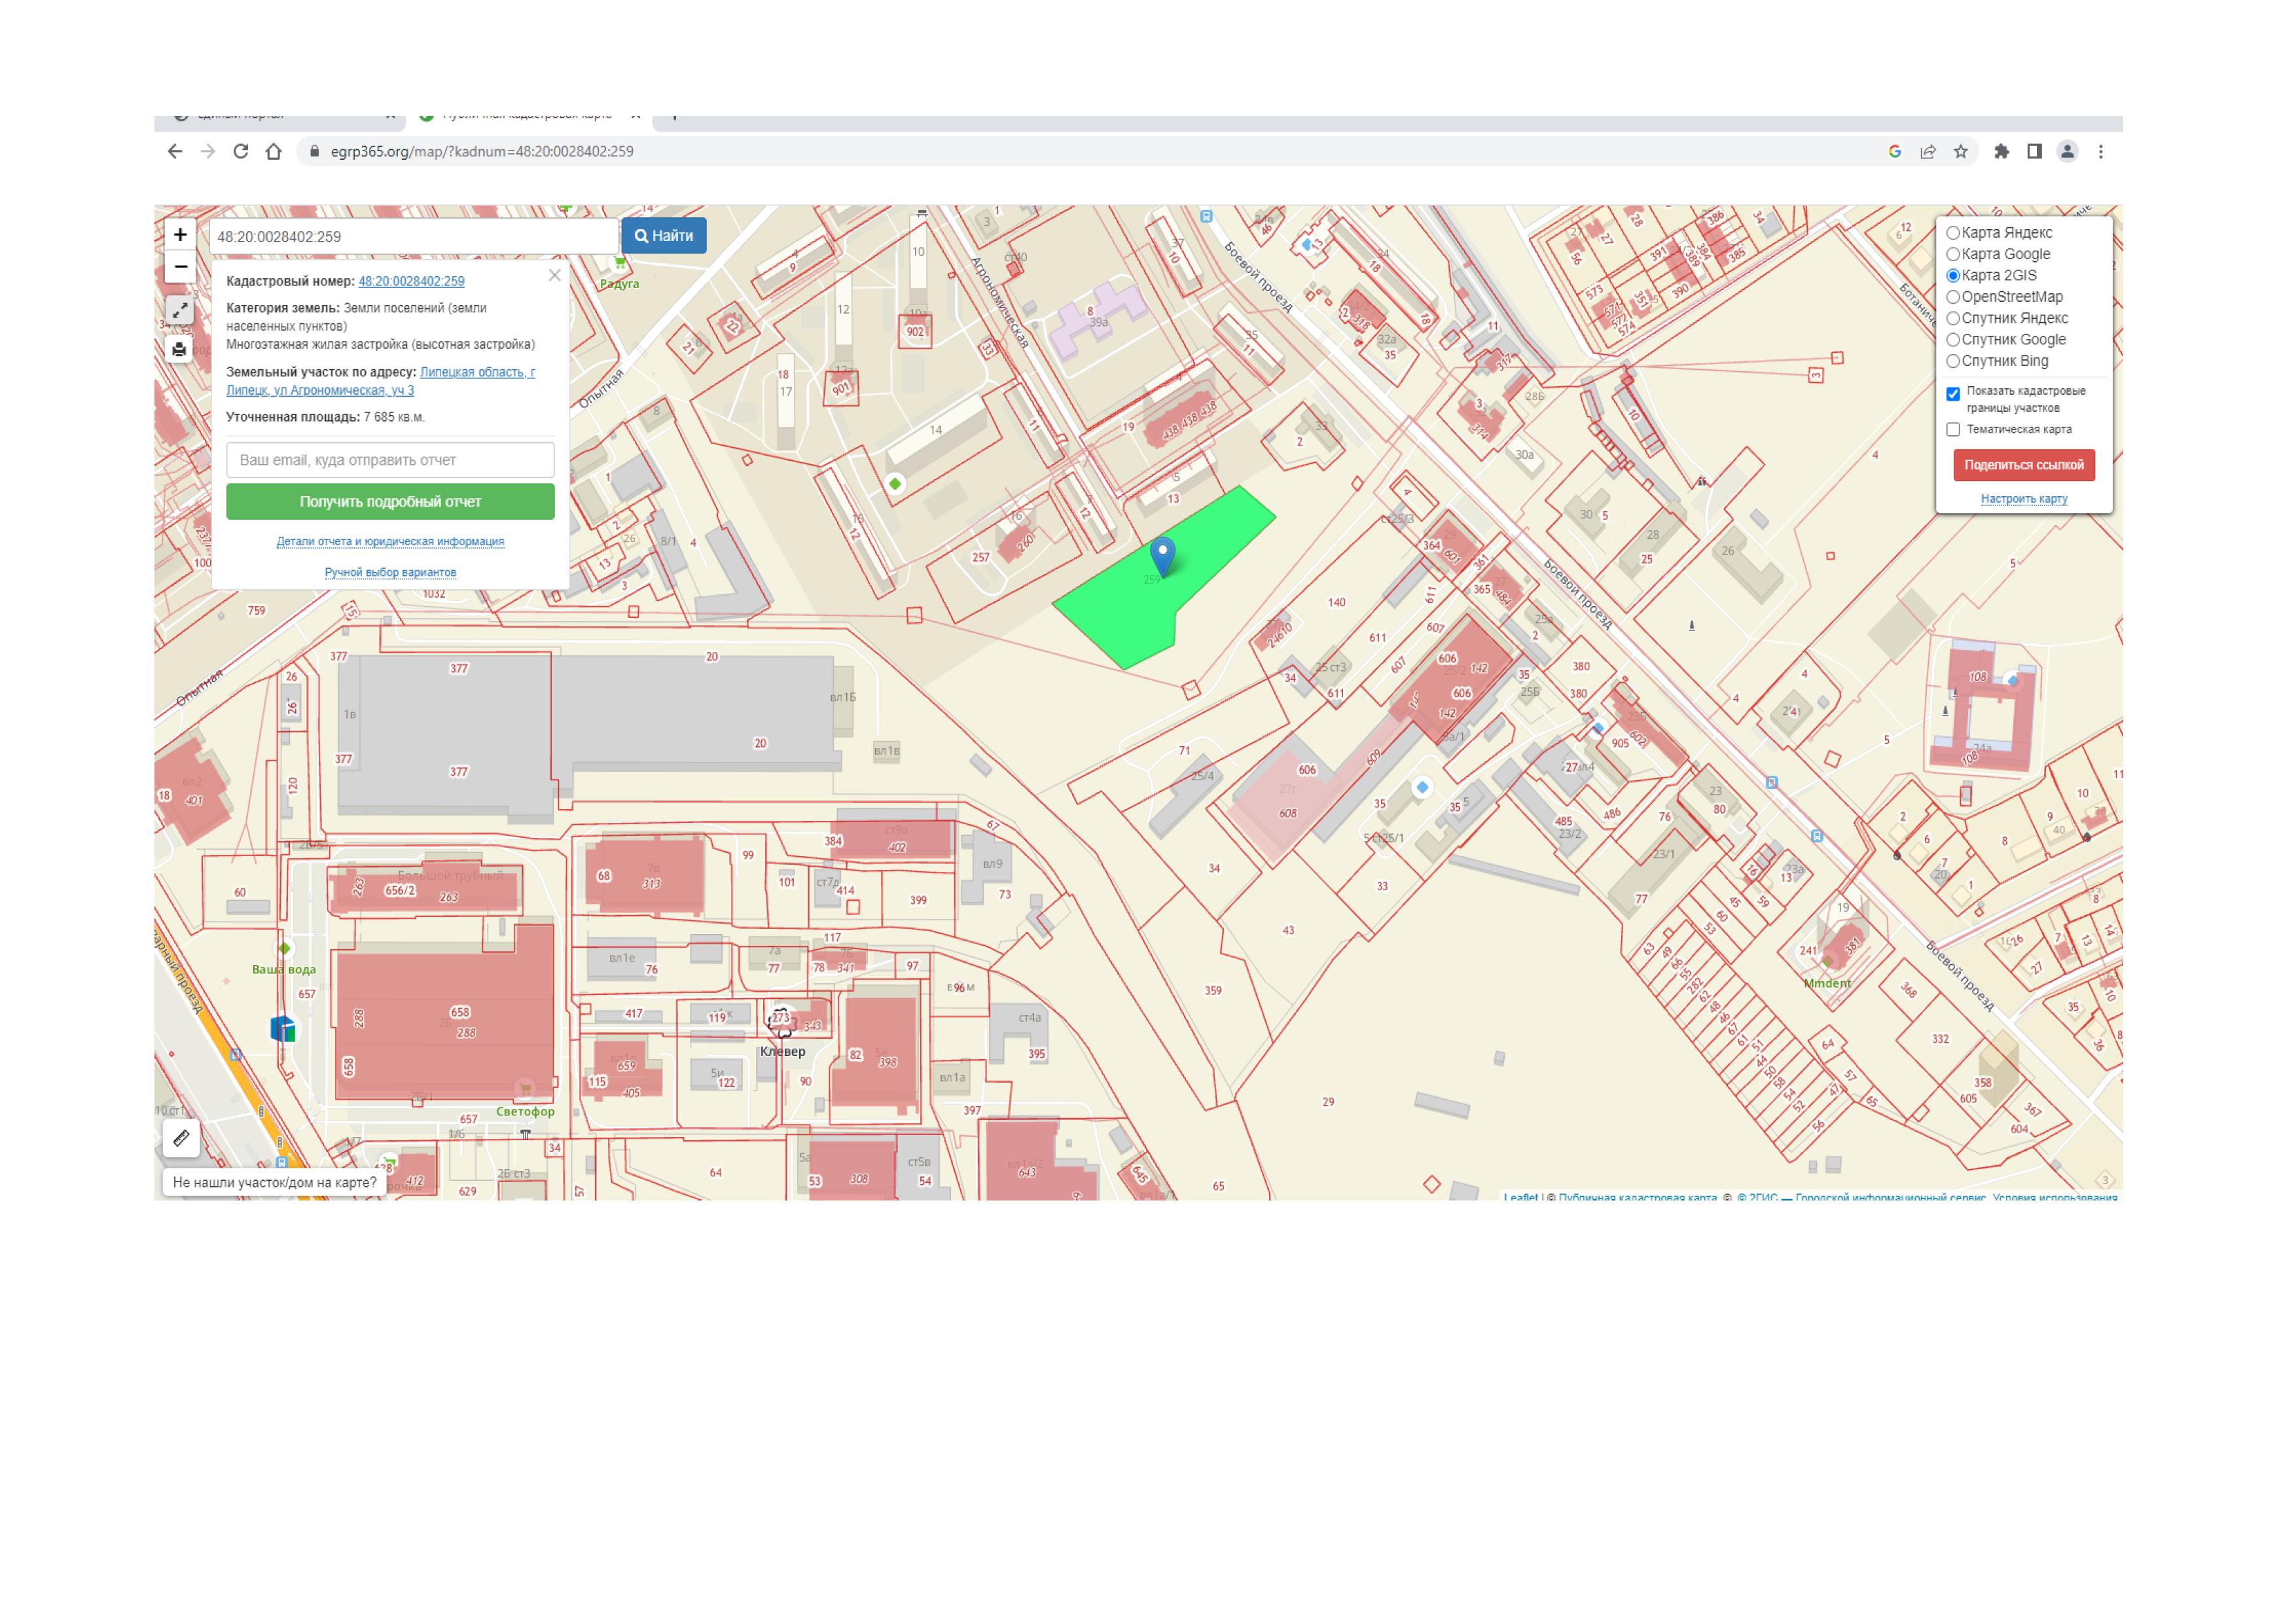Open cadastral number 48:20:0028402:259 link

[x=411, y=282]
